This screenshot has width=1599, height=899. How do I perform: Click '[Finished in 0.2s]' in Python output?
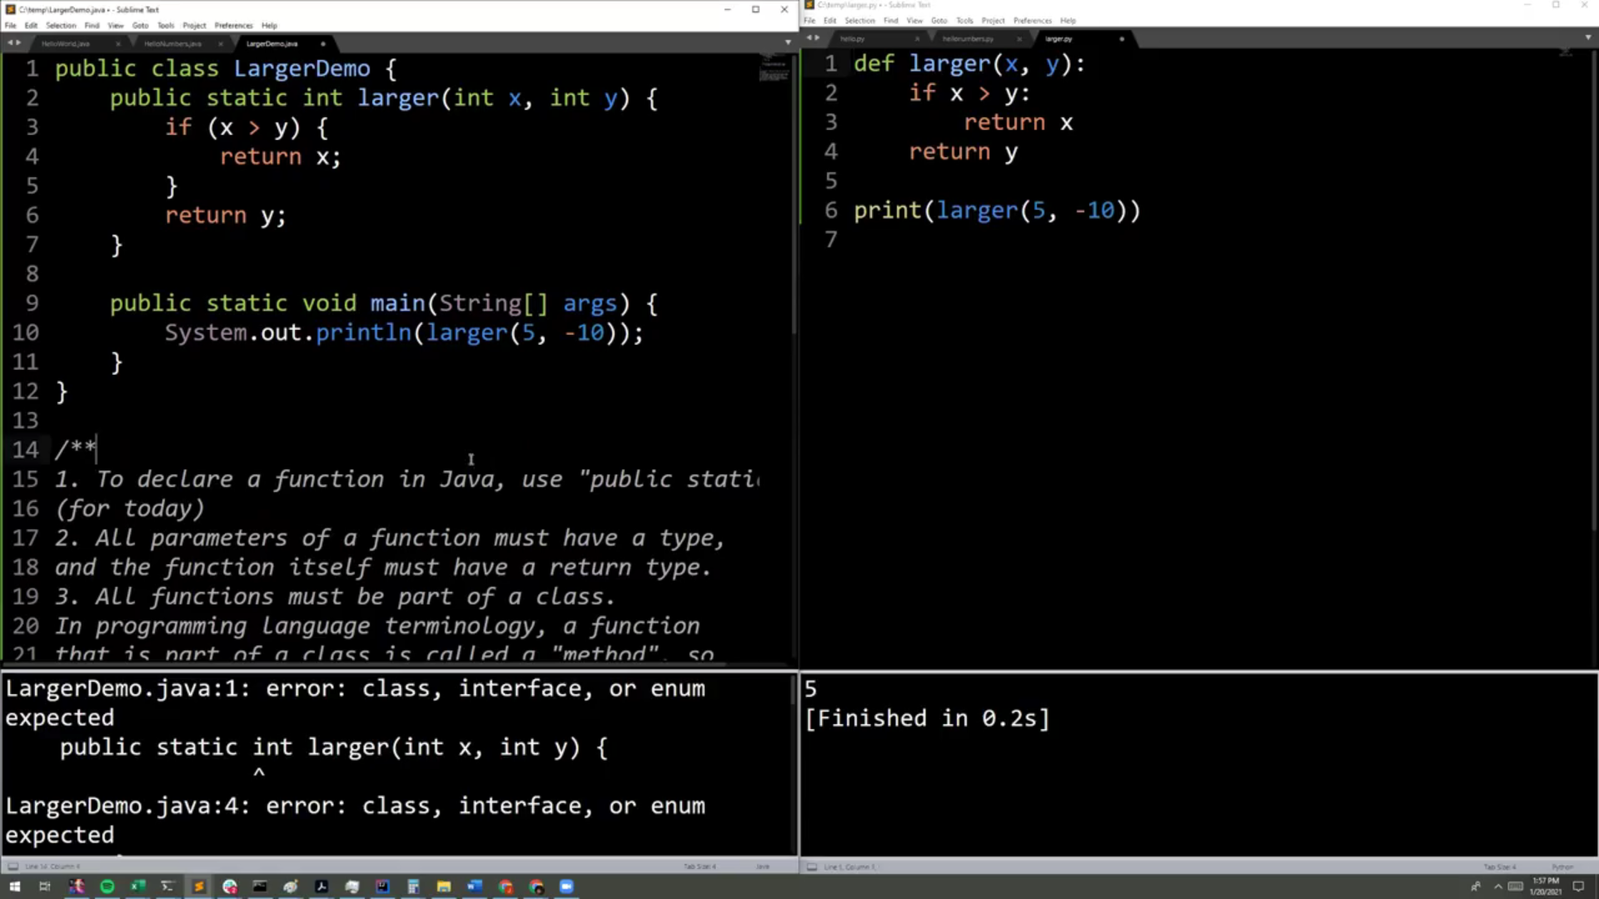point(928,718)
